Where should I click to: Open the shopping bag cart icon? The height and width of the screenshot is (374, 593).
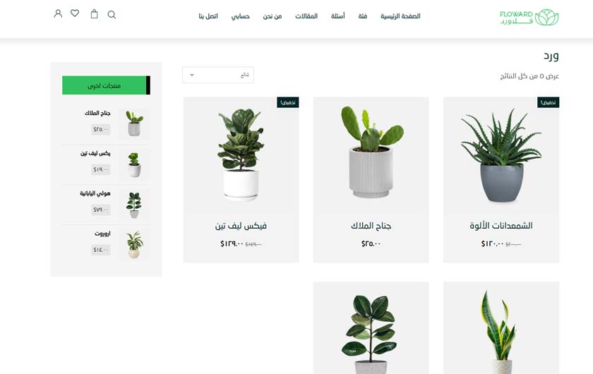tap(94, 14)
